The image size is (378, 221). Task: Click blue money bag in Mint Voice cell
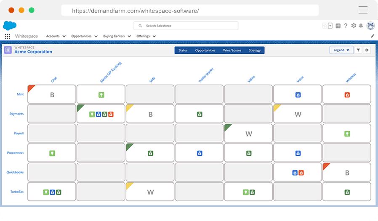tap(298, 95)
